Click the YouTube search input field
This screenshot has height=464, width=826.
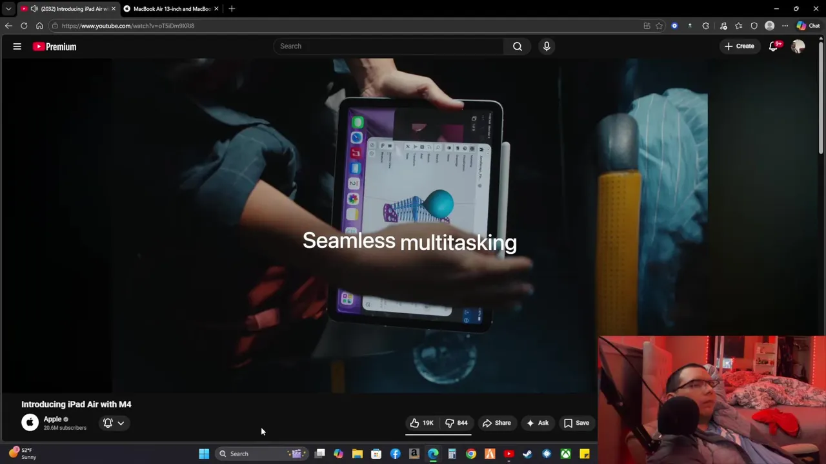coord(389,46)
